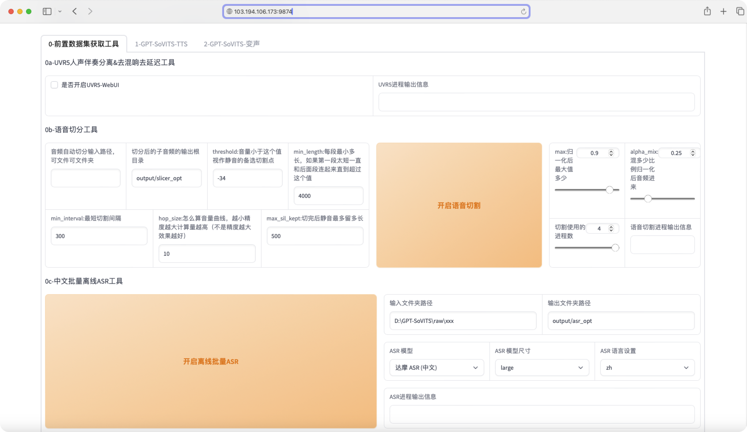This screenshot has width=747, height=432.
Task: Click the browser forward arrow
Action: 90,11
